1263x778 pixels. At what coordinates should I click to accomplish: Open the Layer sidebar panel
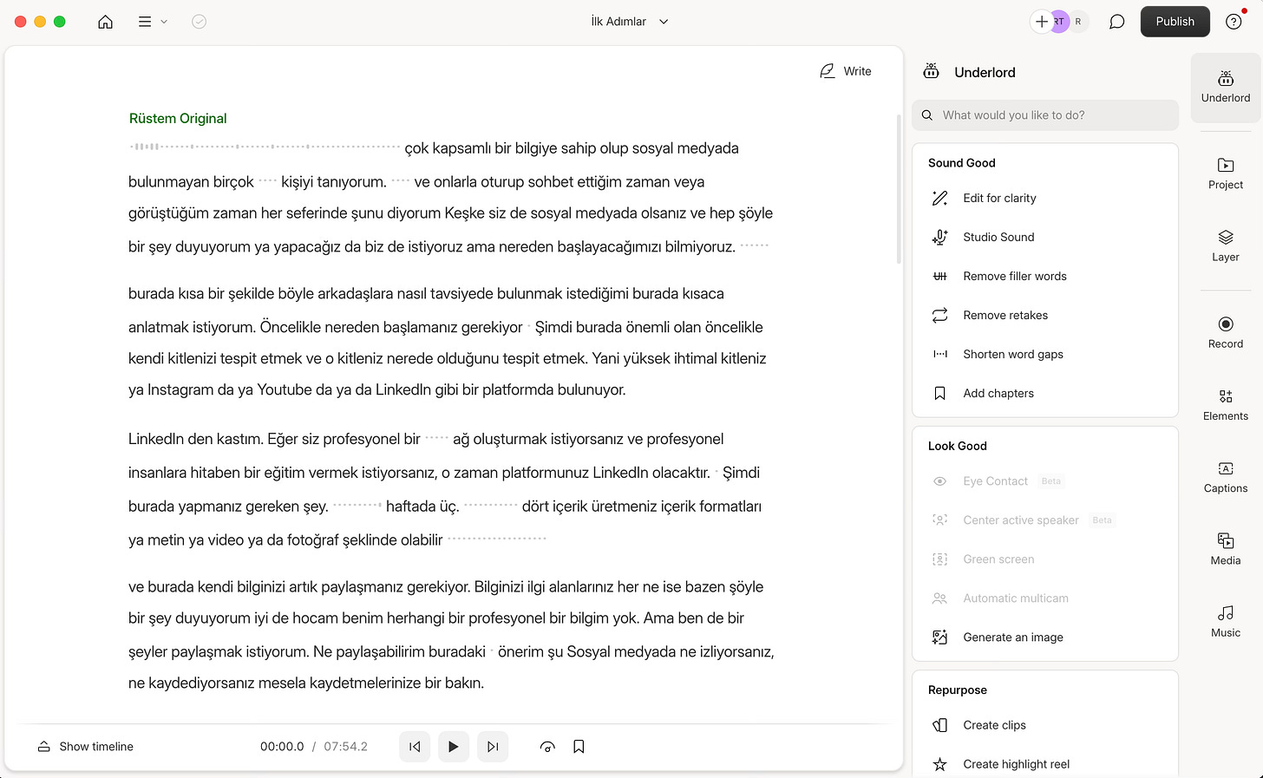[1226, 245]
